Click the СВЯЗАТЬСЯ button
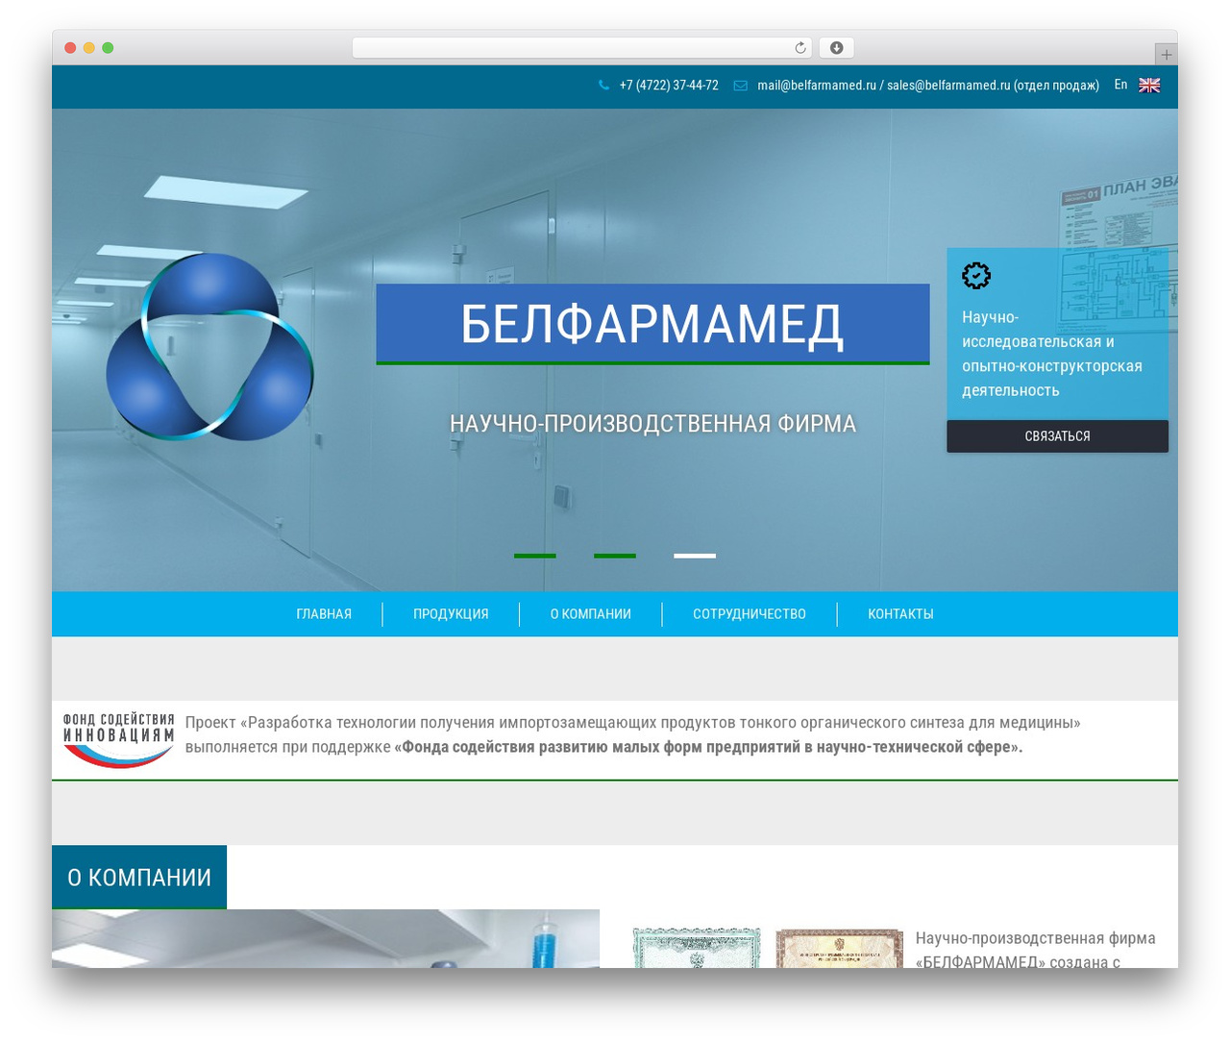Viewport: 1230px width, 1042px height. pos(1057,436)
